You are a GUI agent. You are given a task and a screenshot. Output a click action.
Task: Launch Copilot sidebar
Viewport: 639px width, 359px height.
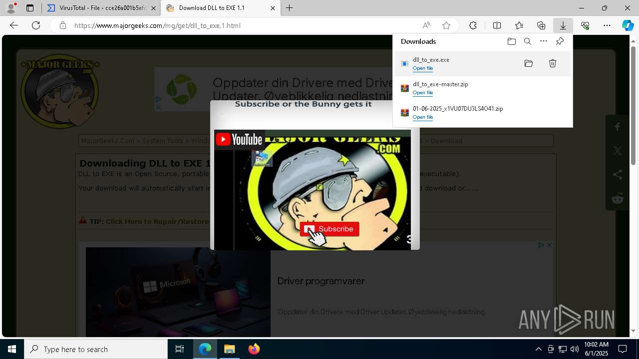click(x=628, y=25)
